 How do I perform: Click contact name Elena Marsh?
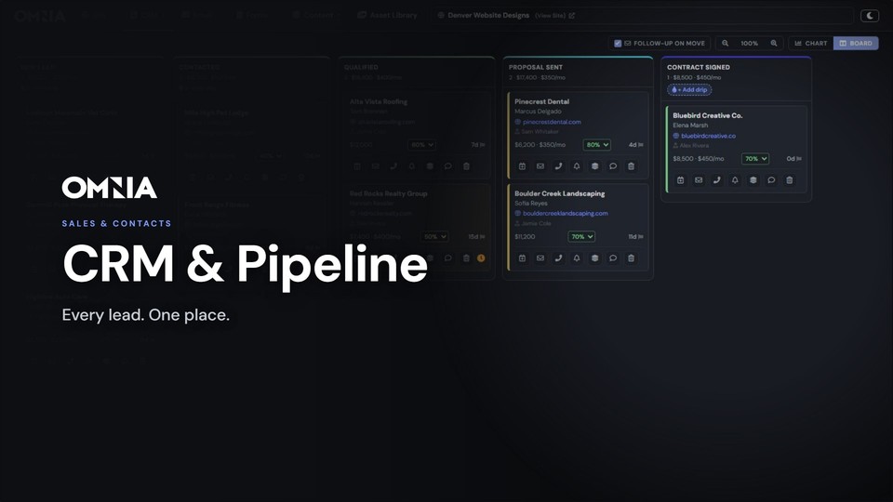pyautogui.click(x=690, y=125)
